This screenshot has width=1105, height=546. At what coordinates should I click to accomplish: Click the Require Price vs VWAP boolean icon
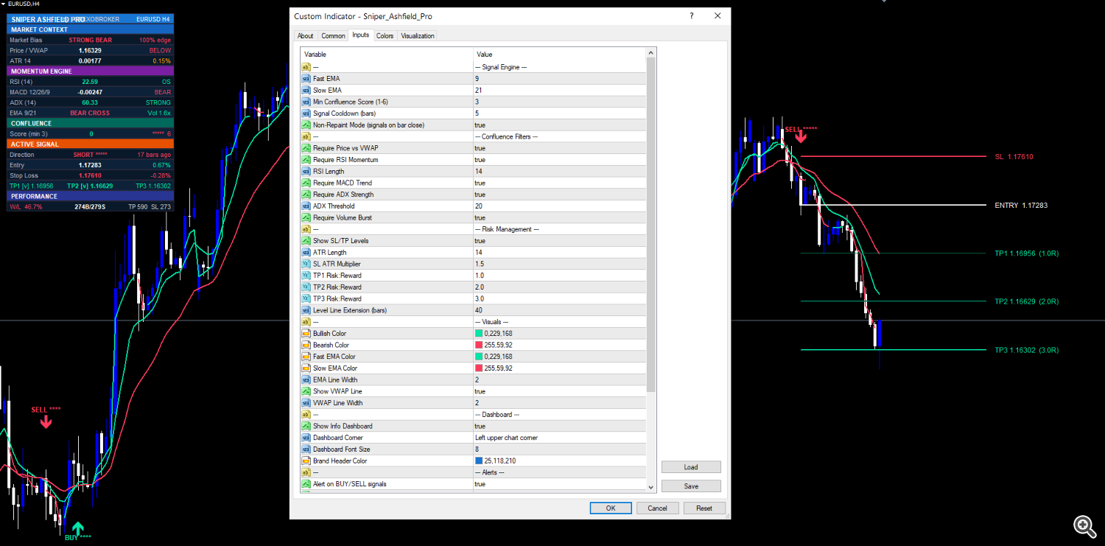306,148
